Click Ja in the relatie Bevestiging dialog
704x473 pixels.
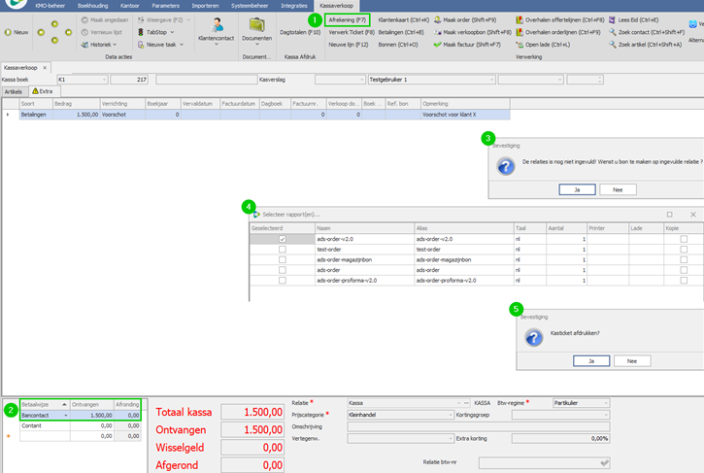(578, 190)
